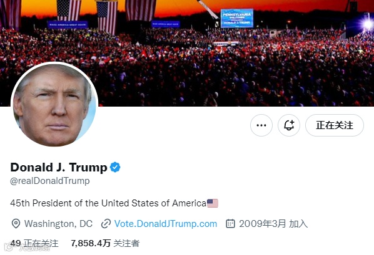This screenshot has height=255, width=374.
Task: Click the blue Pennsylvania Welcomes billboard in banner
Action: coord(237,18)
